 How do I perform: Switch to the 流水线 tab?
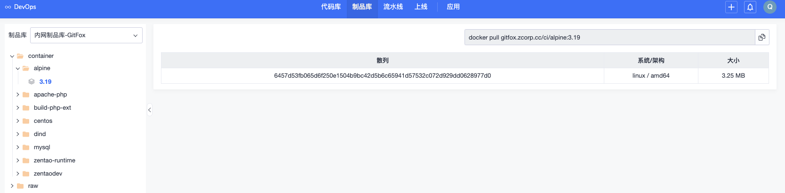(x=393, y=7)
